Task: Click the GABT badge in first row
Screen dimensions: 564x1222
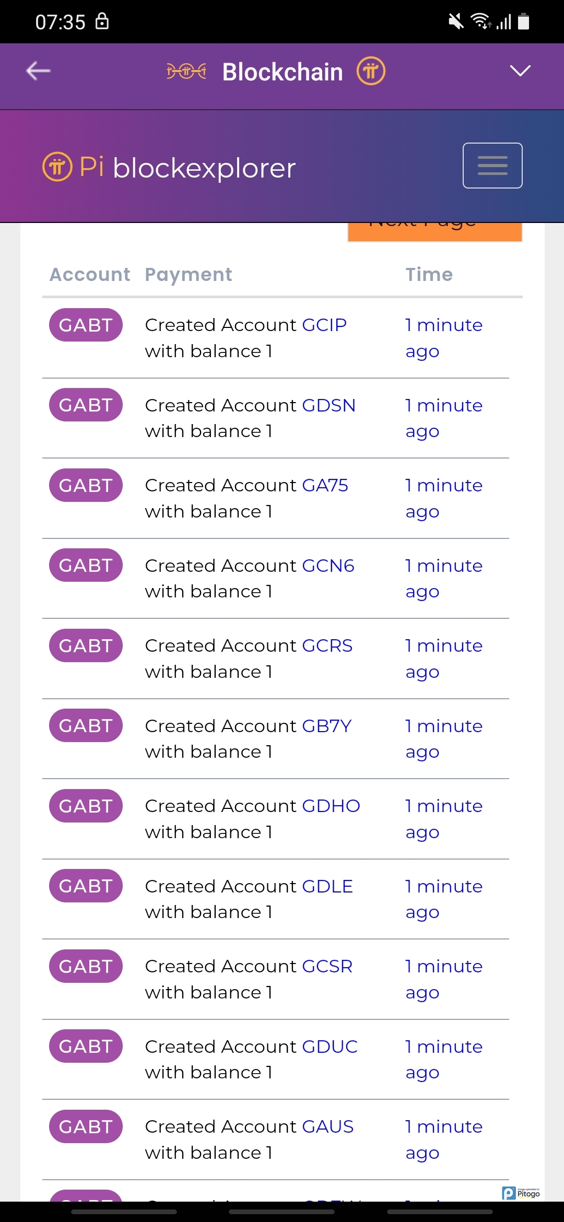Action: 86,325
